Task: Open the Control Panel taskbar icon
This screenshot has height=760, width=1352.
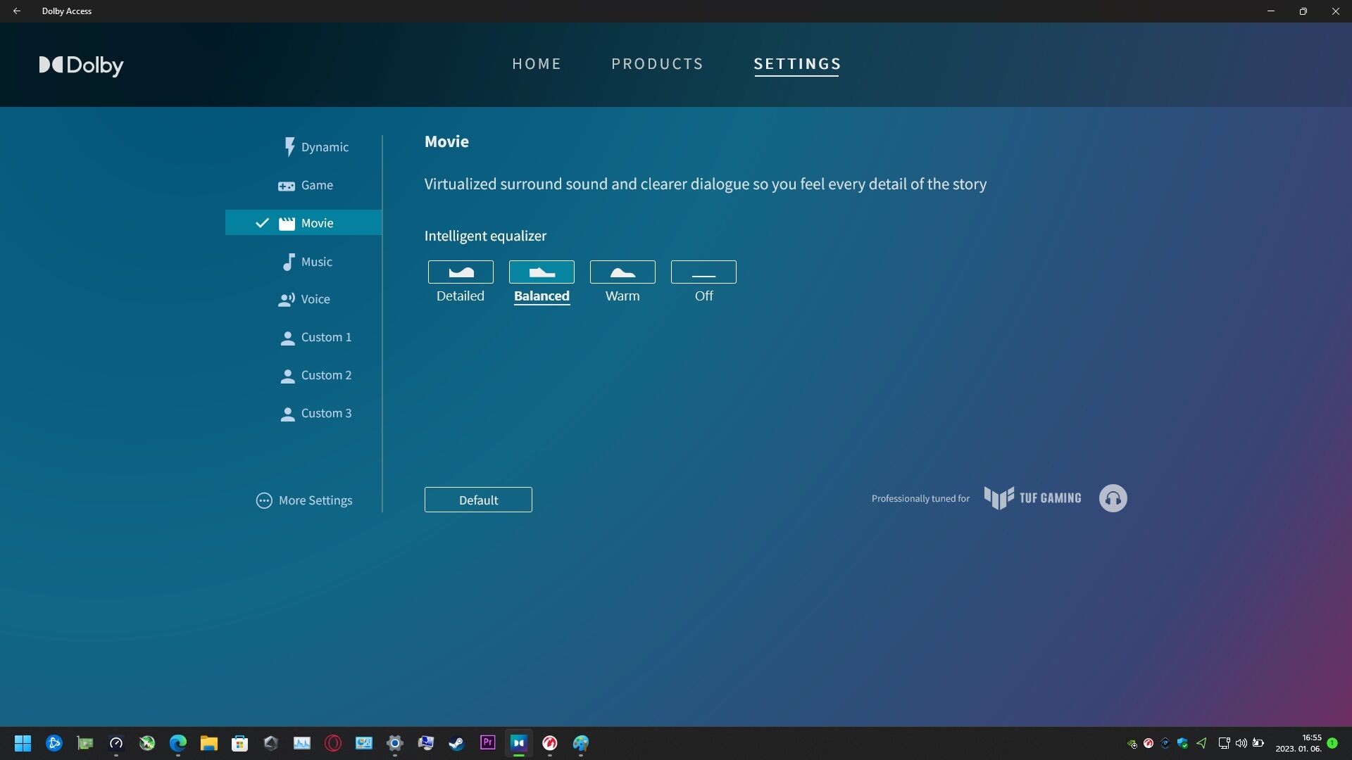Action: coord(364,743)
